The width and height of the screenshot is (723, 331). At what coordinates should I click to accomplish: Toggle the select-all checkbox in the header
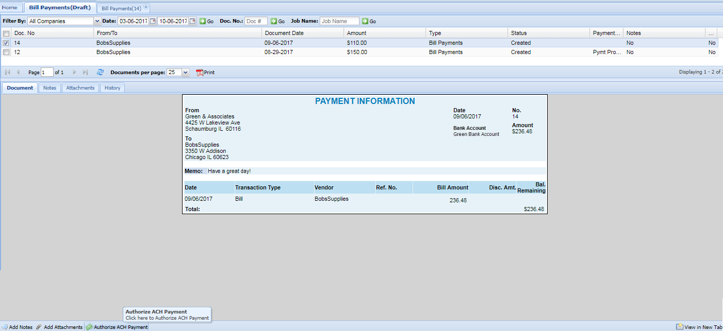click(x=6, y=33)
